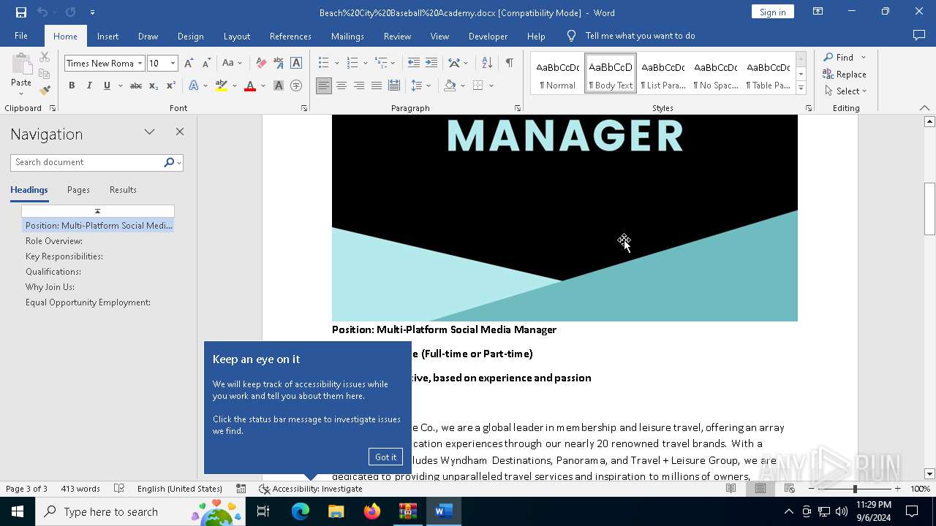Switch to the Layout ribbon tab
Image resolution: width=936 pixels, height=526 pixels.
[x=236, y=36]
